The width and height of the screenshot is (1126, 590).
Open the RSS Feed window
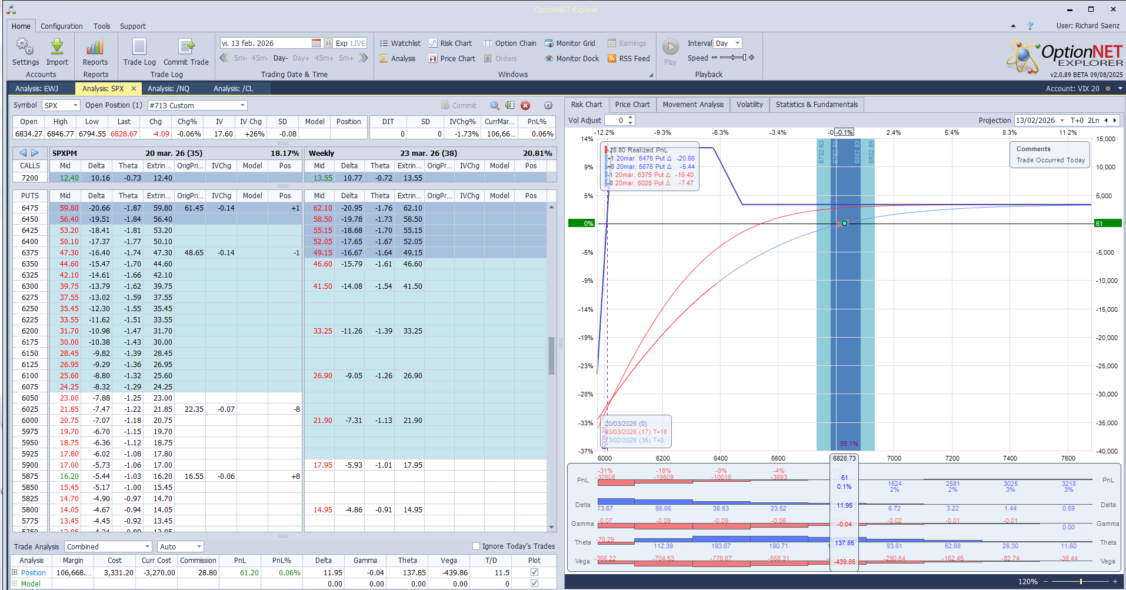[x=629, y=58]
